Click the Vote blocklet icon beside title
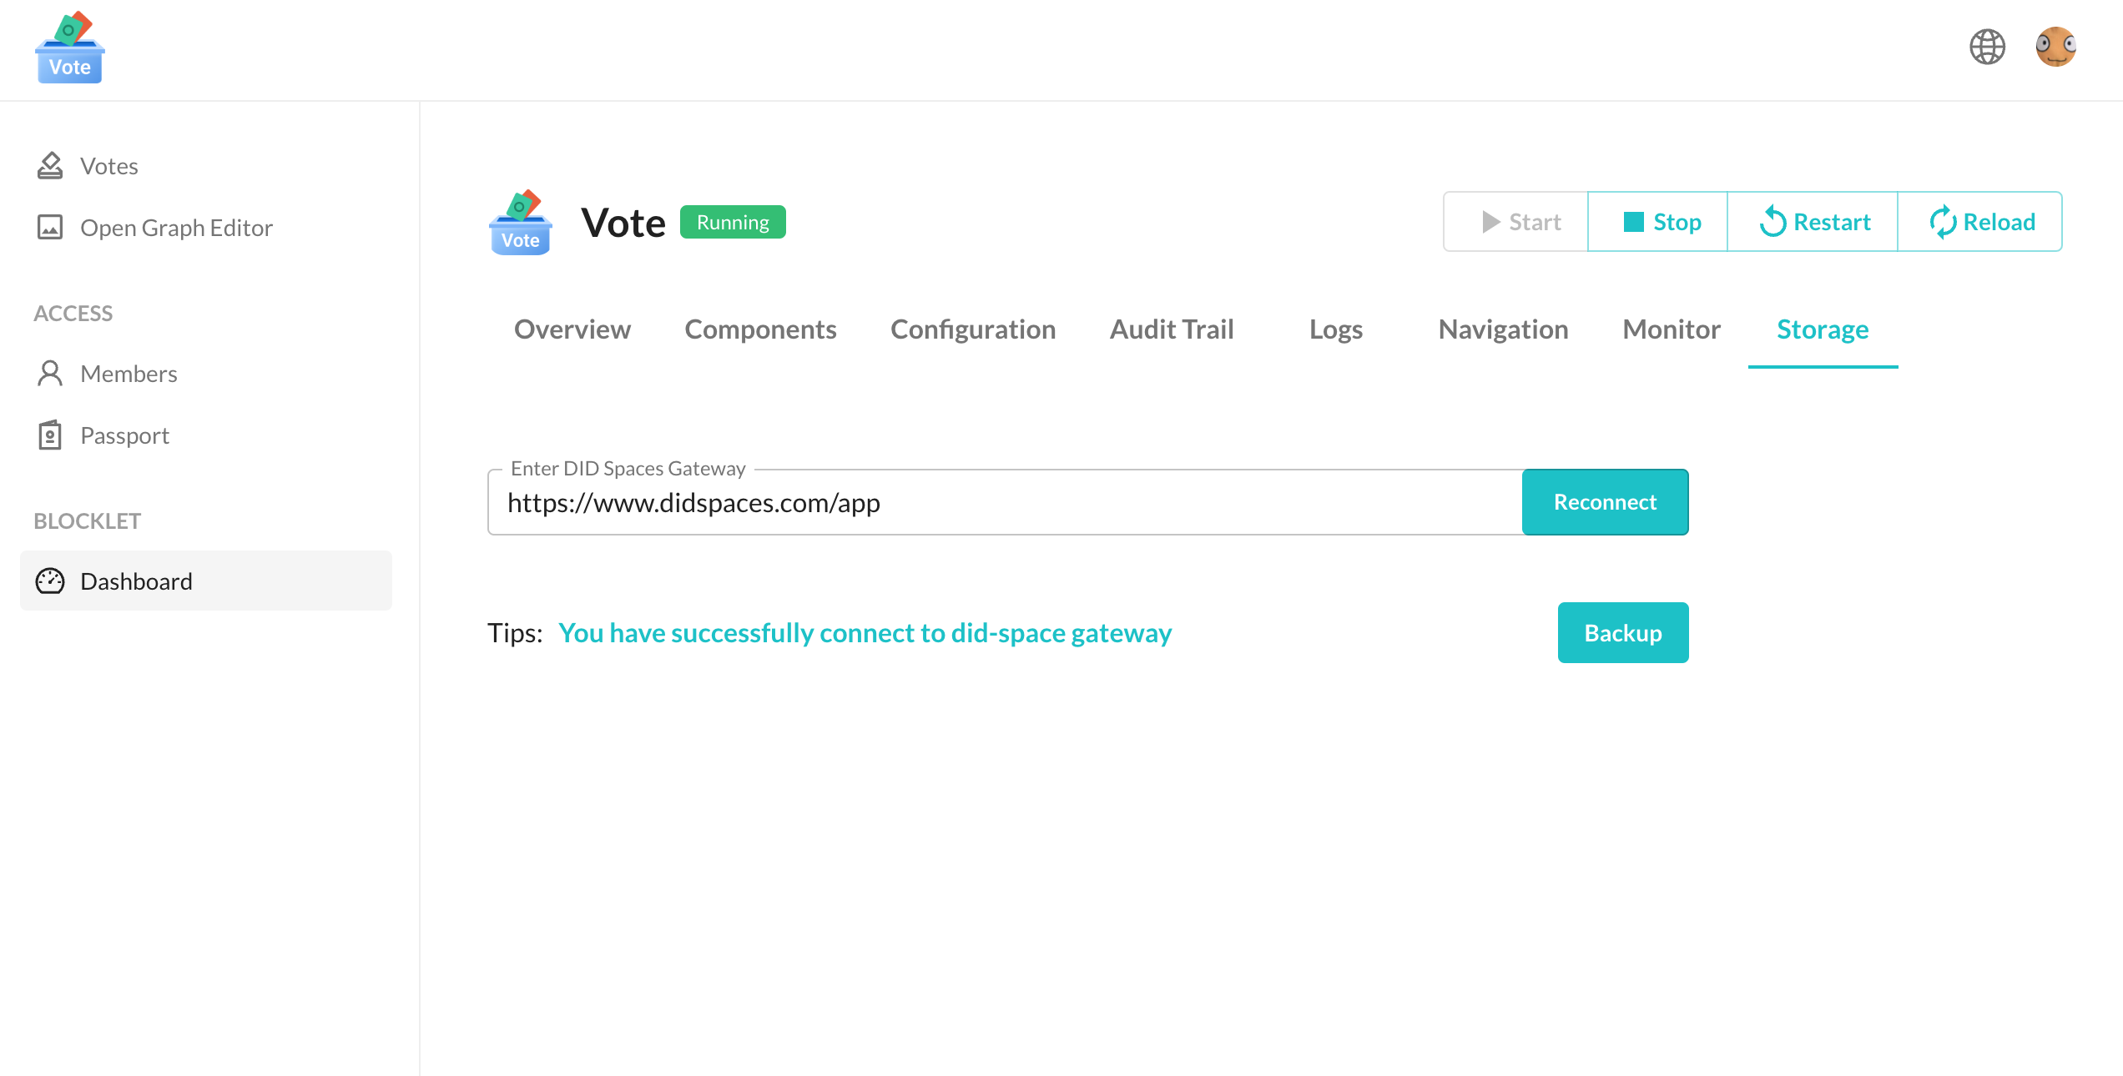2123x1076 pixels. 521,223
